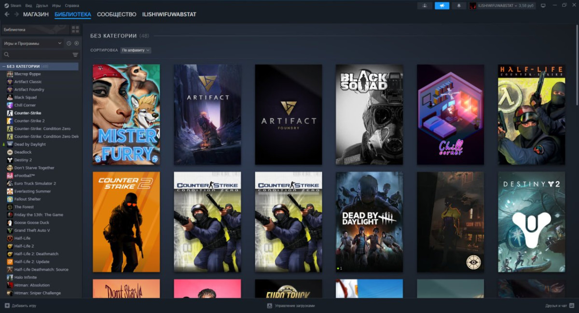Click the Friday the 13th sidebar icon

click(x=10, y=215)
